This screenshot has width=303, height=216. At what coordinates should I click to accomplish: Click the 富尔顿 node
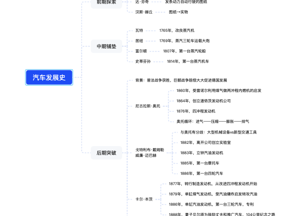[x=141, y=51]
